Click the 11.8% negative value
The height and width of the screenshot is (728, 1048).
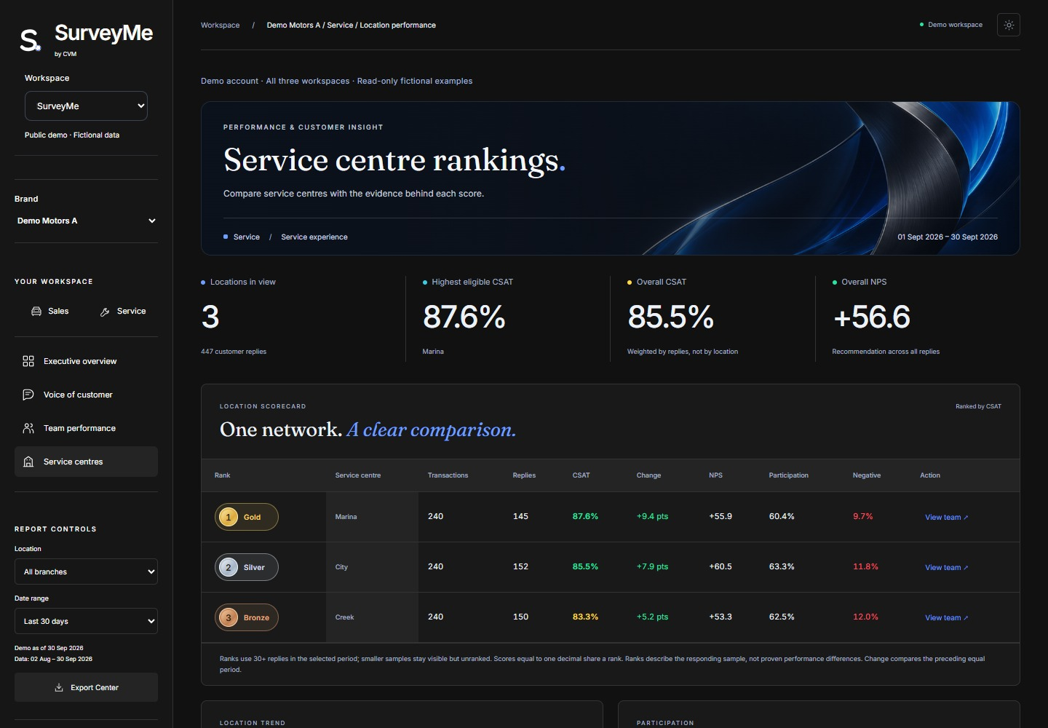(x=865, y=566)
